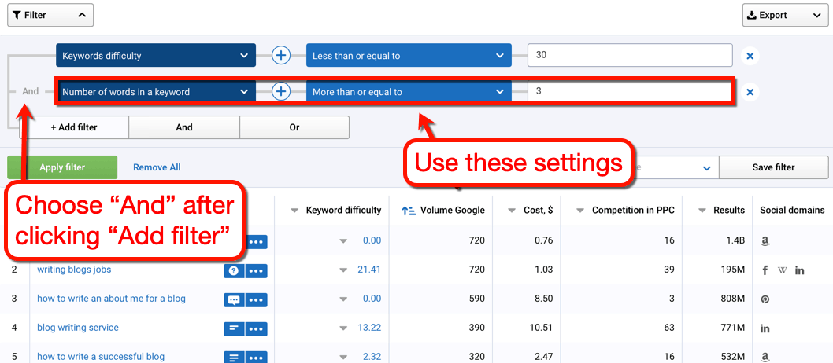The image size is (833, 363).
Task: Open more options for blog writing service
Action: click(256, 328)
